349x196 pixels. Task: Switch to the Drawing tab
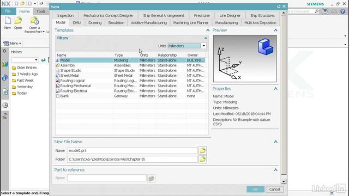tap(95, 23)
